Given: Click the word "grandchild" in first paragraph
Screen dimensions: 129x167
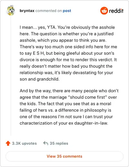Looking at the screenshot, I should pos(48,79).
